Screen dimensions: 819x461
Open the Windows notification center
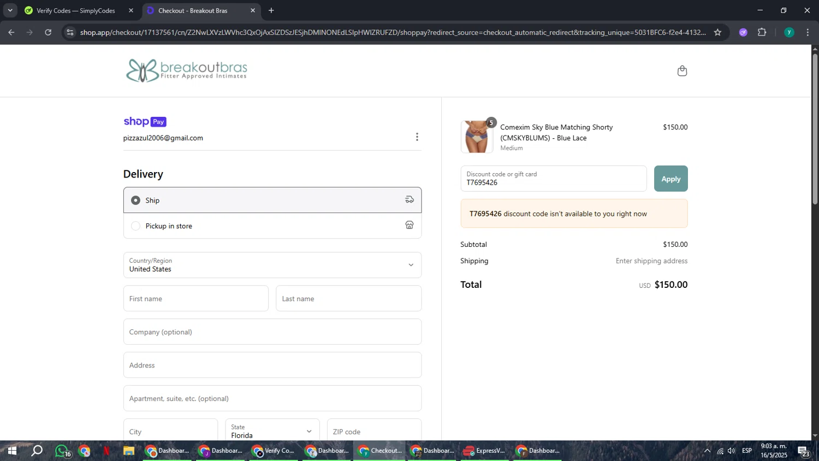pos(804,451)
